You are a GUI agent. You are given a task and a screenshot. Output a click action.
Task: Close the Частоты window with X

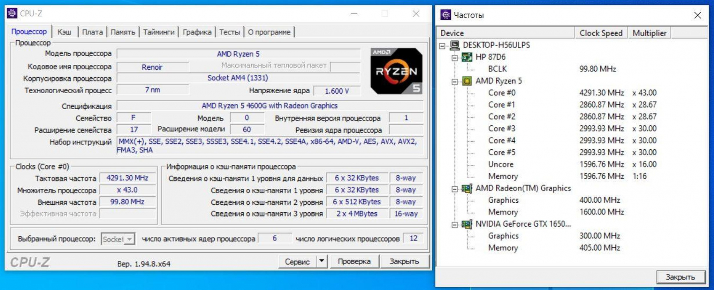pyautogui.click(x=697, y=15)
